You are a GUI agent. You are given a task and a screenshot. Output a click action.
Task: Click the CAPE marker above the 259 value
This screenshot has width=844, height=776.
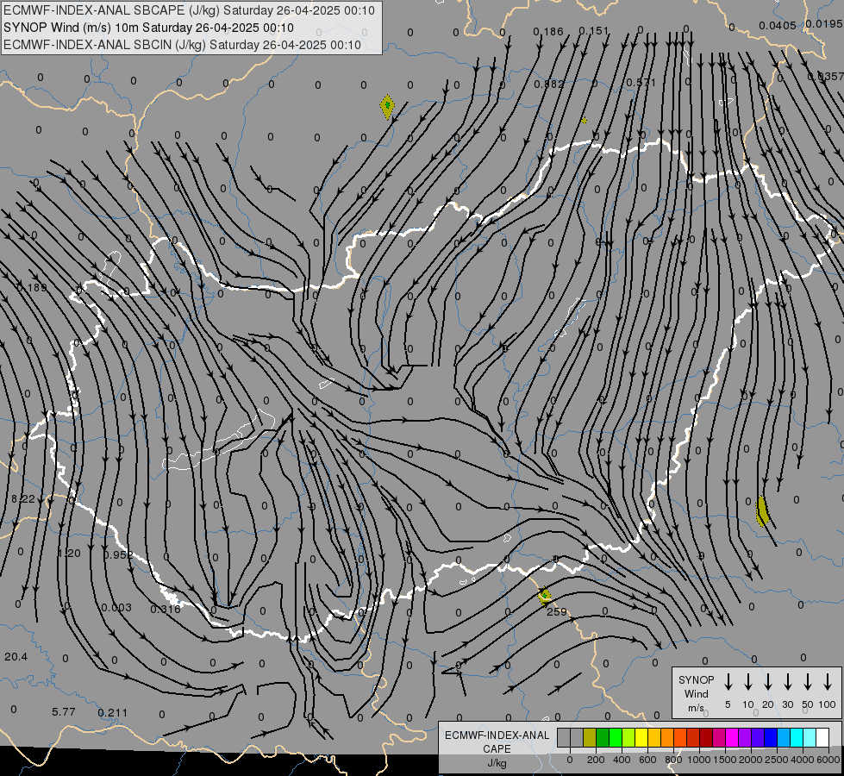(x=544, y=596)
